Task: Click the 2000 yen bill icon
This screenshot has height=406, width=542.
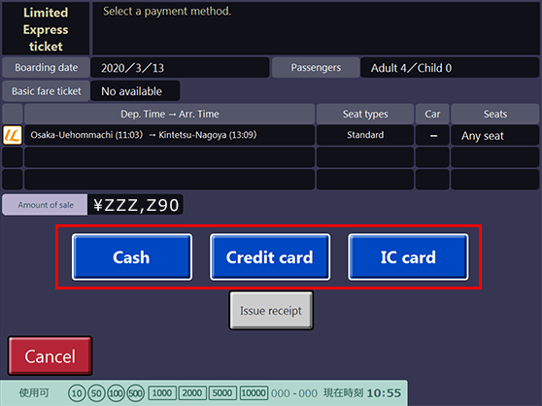Action: [192, 392]
